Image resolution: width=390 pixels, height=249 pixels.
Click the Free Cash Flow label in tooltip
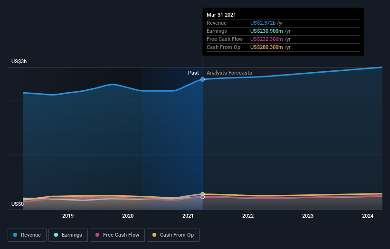click(225, 39)
